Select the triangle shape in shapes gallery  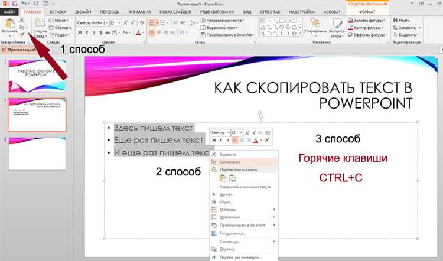[263, 27]
